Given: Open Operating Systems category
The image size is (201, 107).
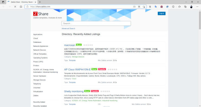Looking at the screenshot, I should click(40, 58).
